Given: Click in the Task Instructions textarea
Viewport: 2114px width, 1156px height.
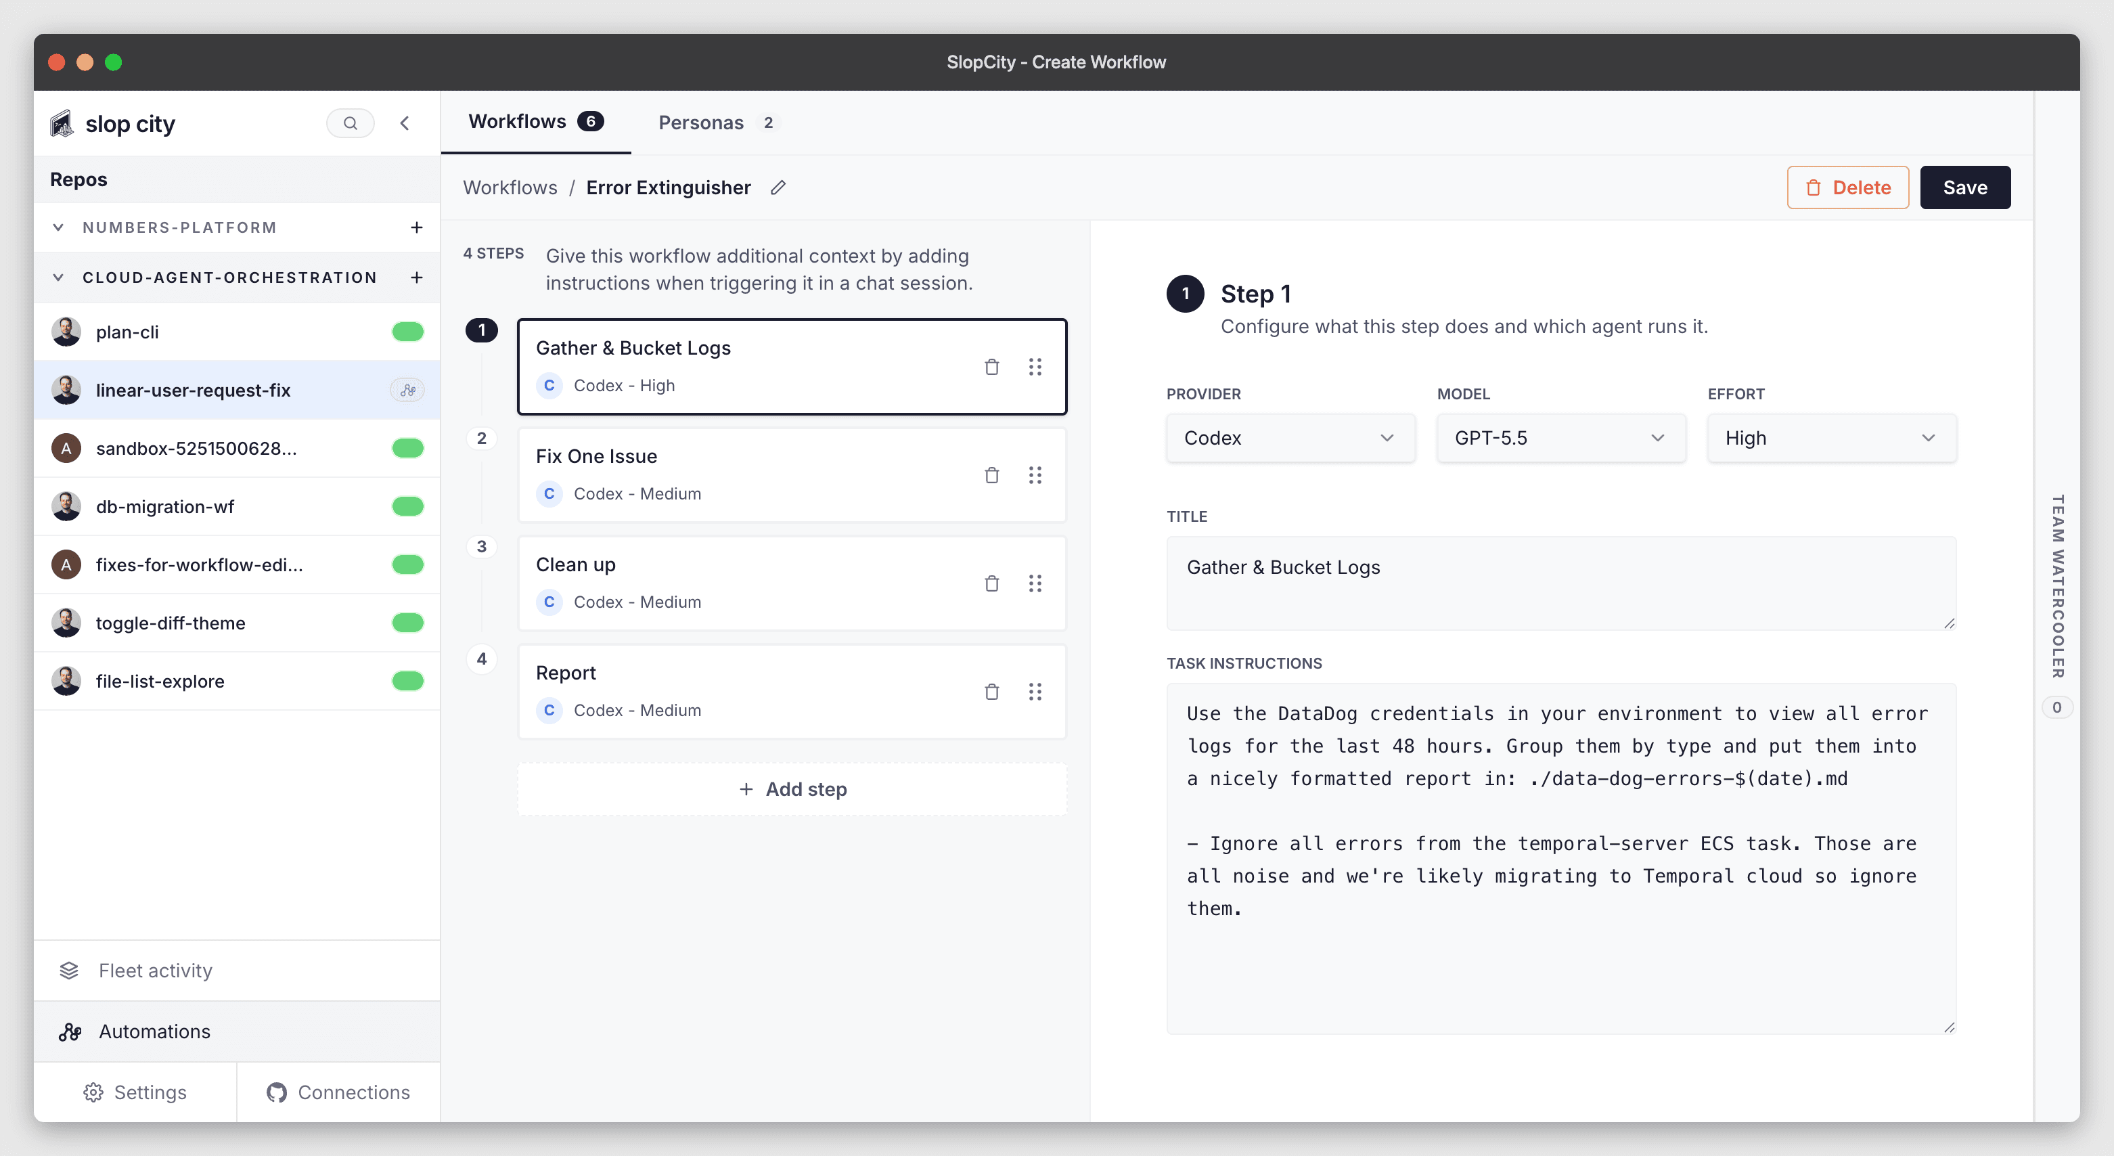Looking at the screenshot, I should click(x=1561, y=859).
